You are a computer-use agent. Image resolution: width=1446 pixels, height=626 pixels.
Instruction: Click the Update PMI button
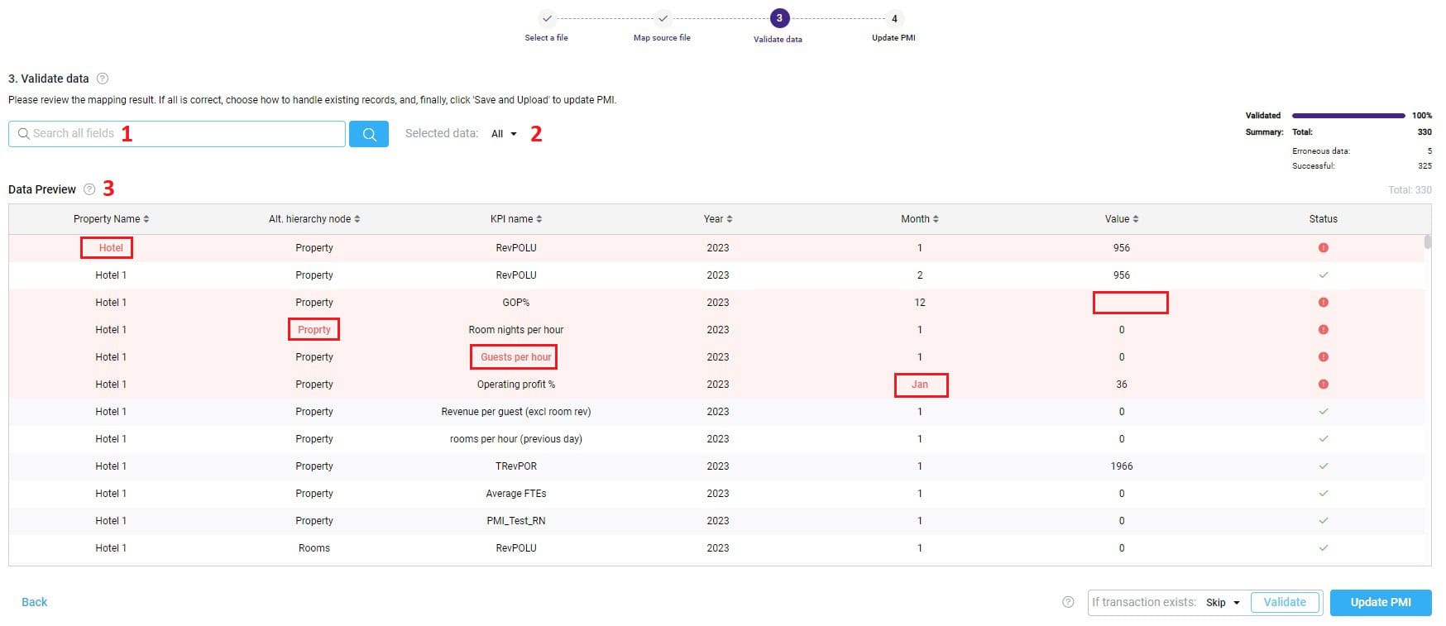[x=1380, y=602]
